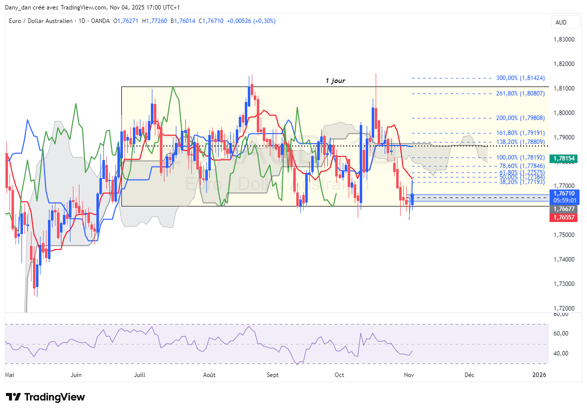Click the 1,82000 price axis label
Image resolution: width=587 pixels, height=412 pixels.
(564, 63)
